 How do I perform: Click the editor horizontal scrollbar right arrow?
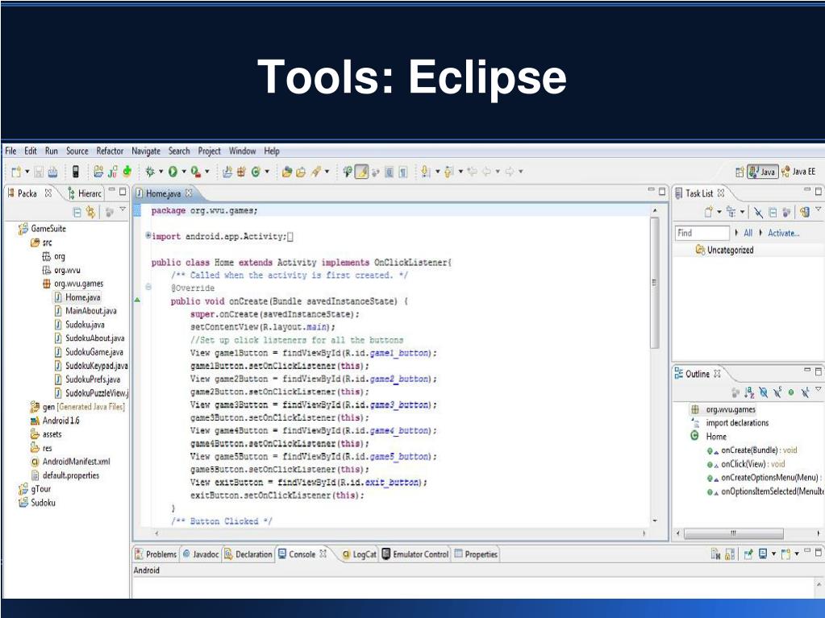(644, 533)
